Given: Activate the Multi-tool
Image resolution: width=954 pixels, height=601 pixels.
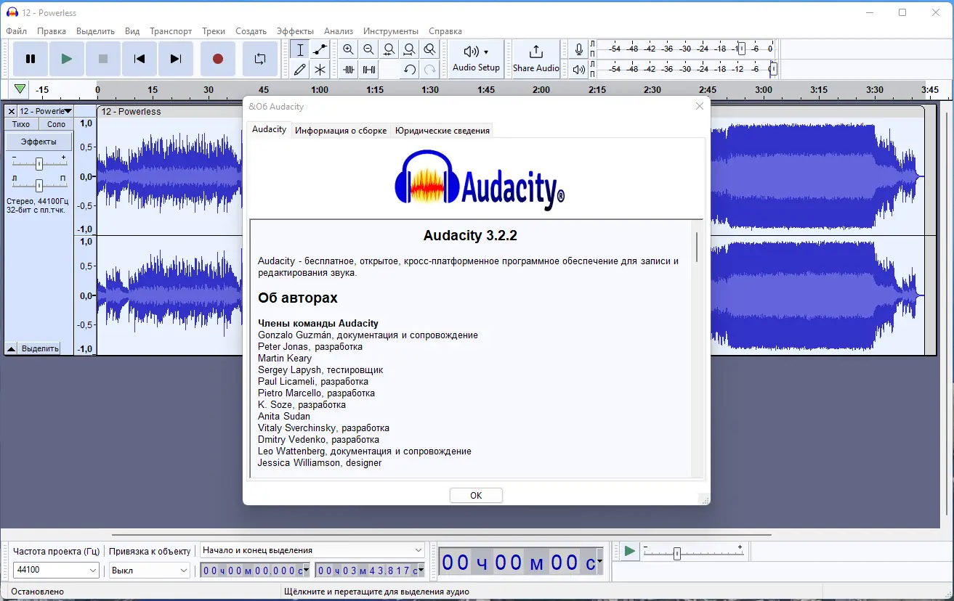Looking at the screenshot, I should tap(320, 70).
